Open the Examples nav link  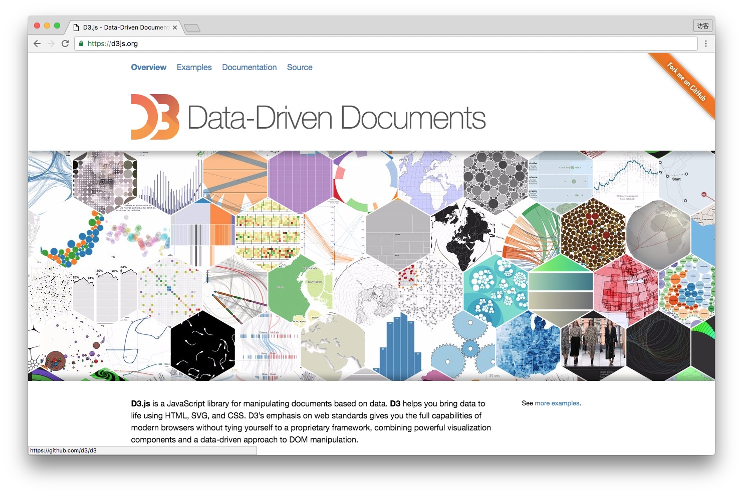click(194, 67)
